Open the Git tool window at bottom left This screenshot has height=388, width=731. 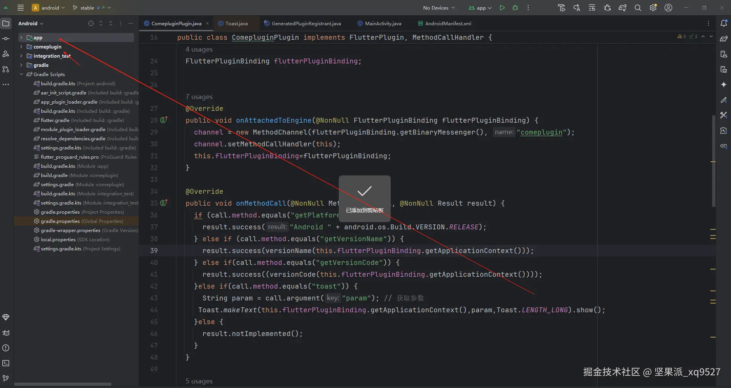click(x=6, y=378)
